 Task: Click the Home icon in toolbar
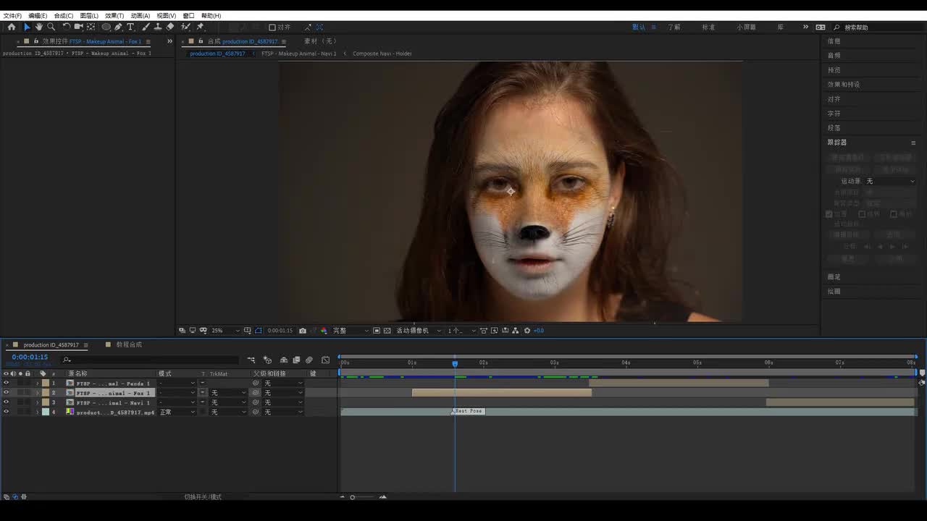11,27
